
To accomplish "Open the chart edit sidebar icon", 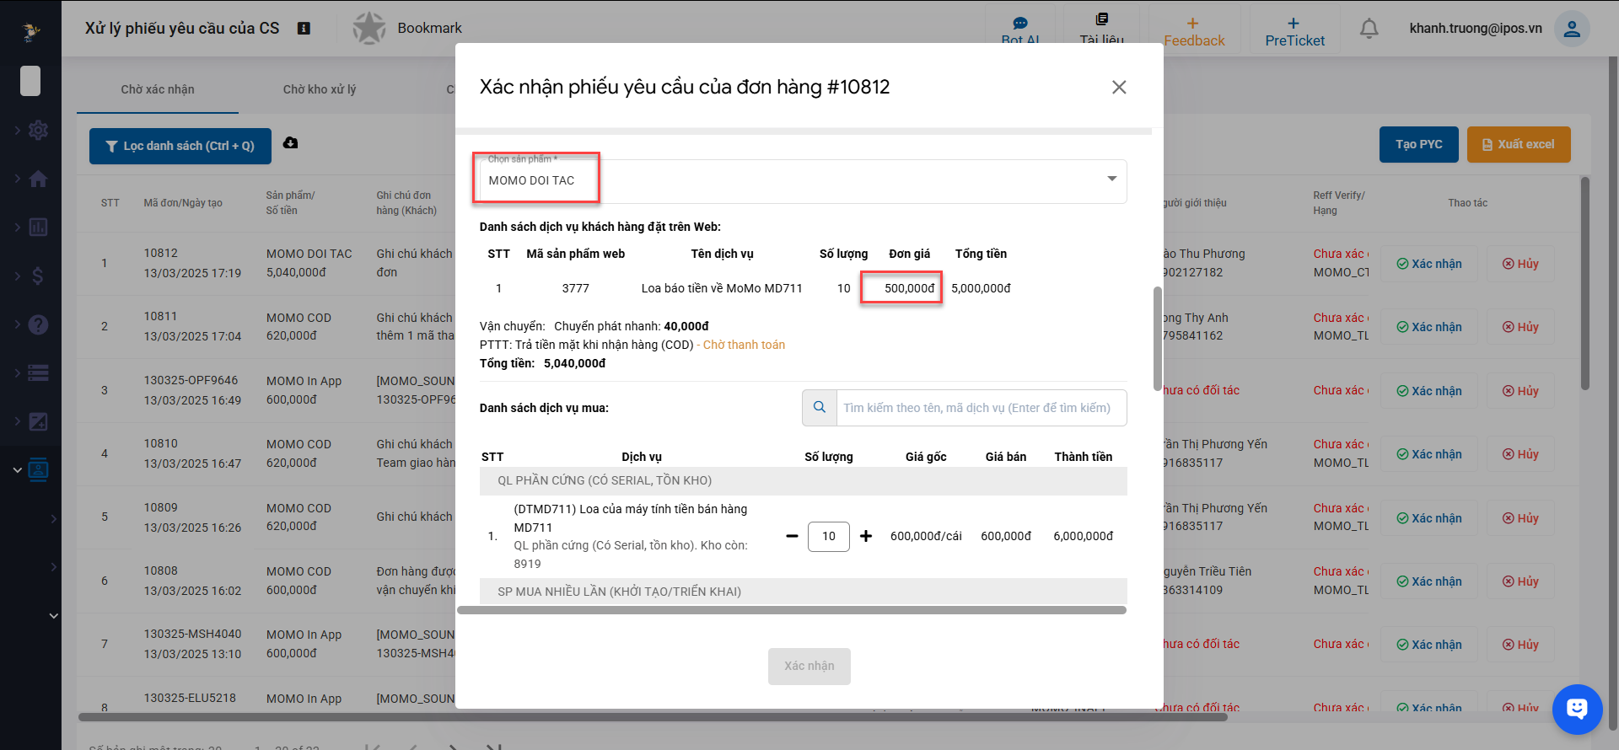I will pyautogui.click(x=38, y=421).
